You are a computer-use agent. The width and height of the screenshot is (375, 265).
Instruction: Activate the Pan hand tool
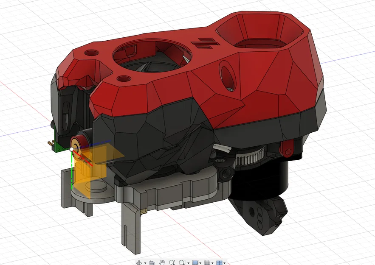[162, 262]
